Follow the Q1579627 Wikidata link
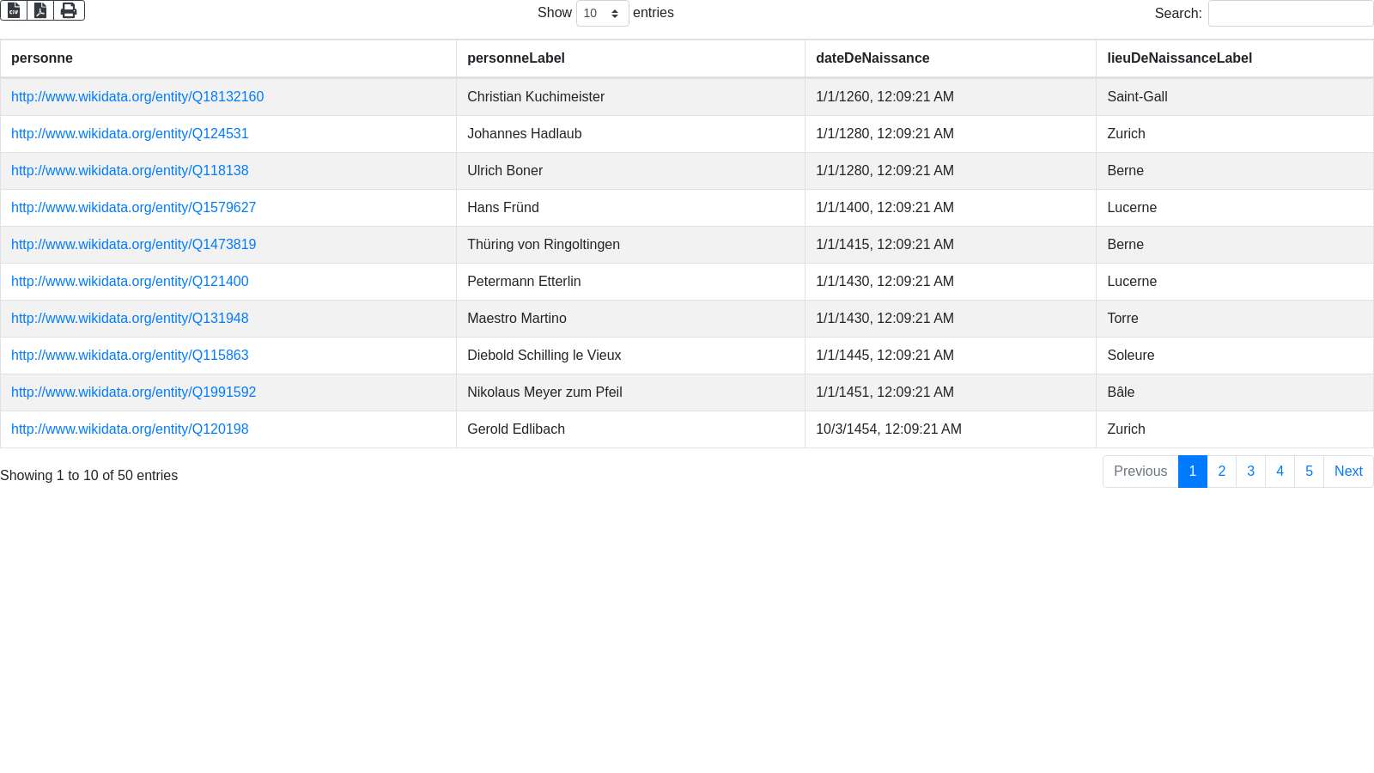The height and width of the screenshot is (773, 1374). 133,208
